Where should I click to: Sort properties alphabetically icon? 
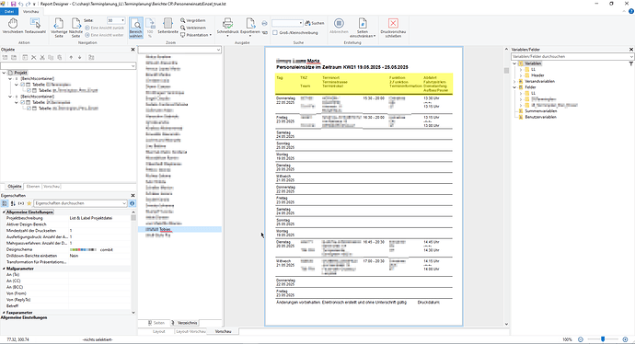point(13,203)
